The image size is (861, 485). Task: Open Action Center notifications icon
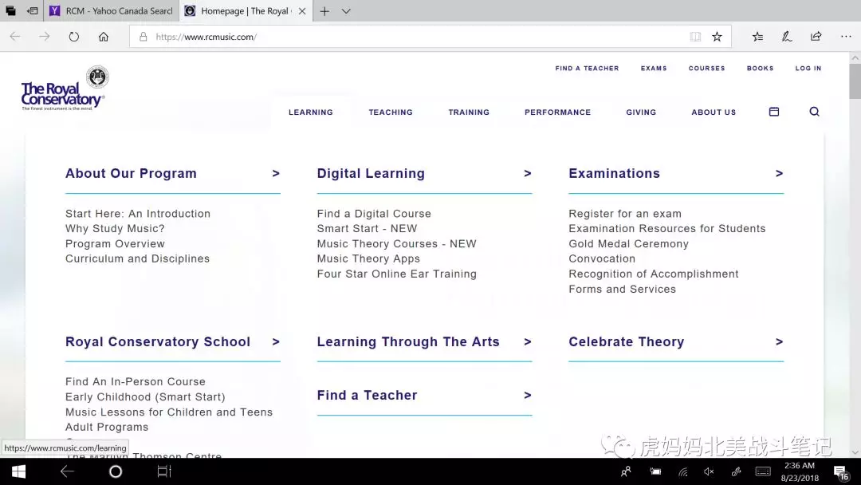[x=840, y=472]
